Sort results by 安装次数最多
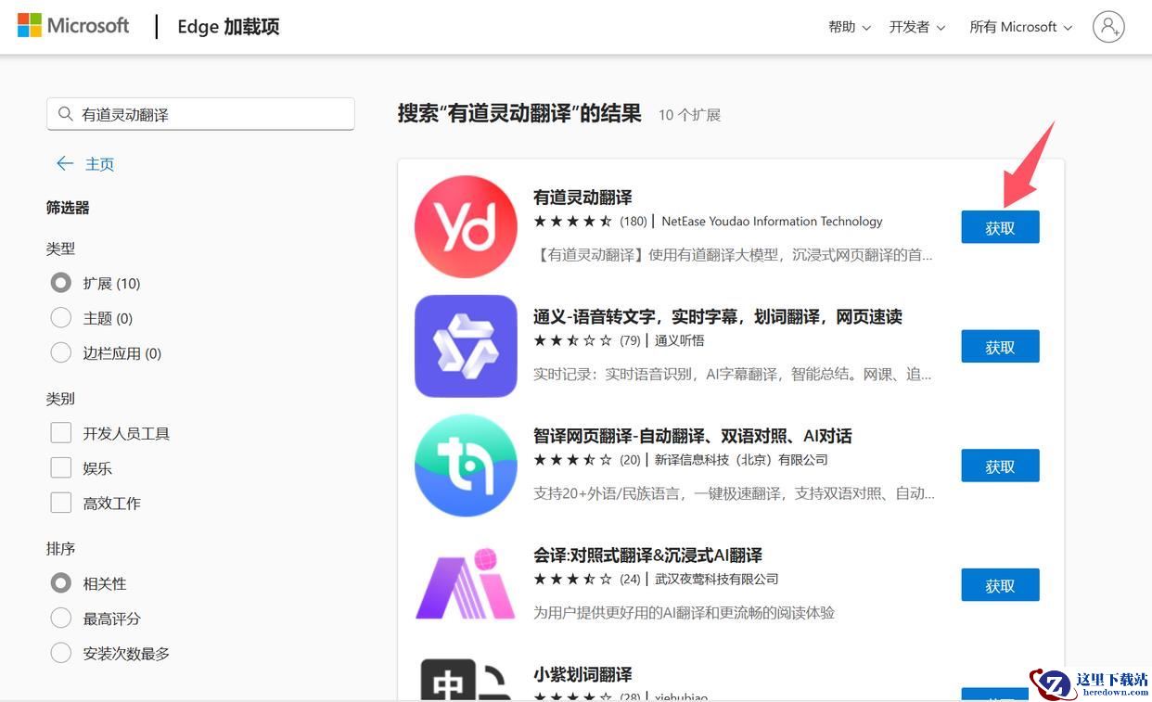 point(61,654)
